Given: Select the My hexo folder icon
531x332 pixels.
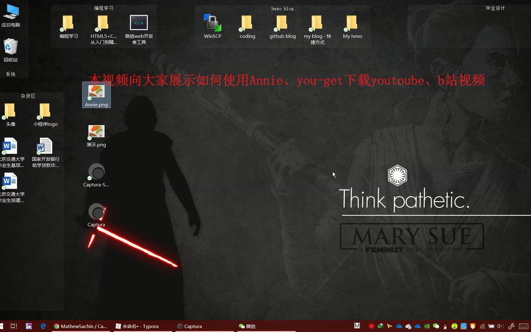Looking at the screenshot, I should (x=352, y=27).
